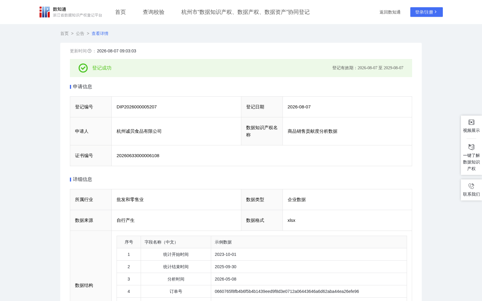
Task: Click sample date 2025-09-30
Action: click(226, 267)
